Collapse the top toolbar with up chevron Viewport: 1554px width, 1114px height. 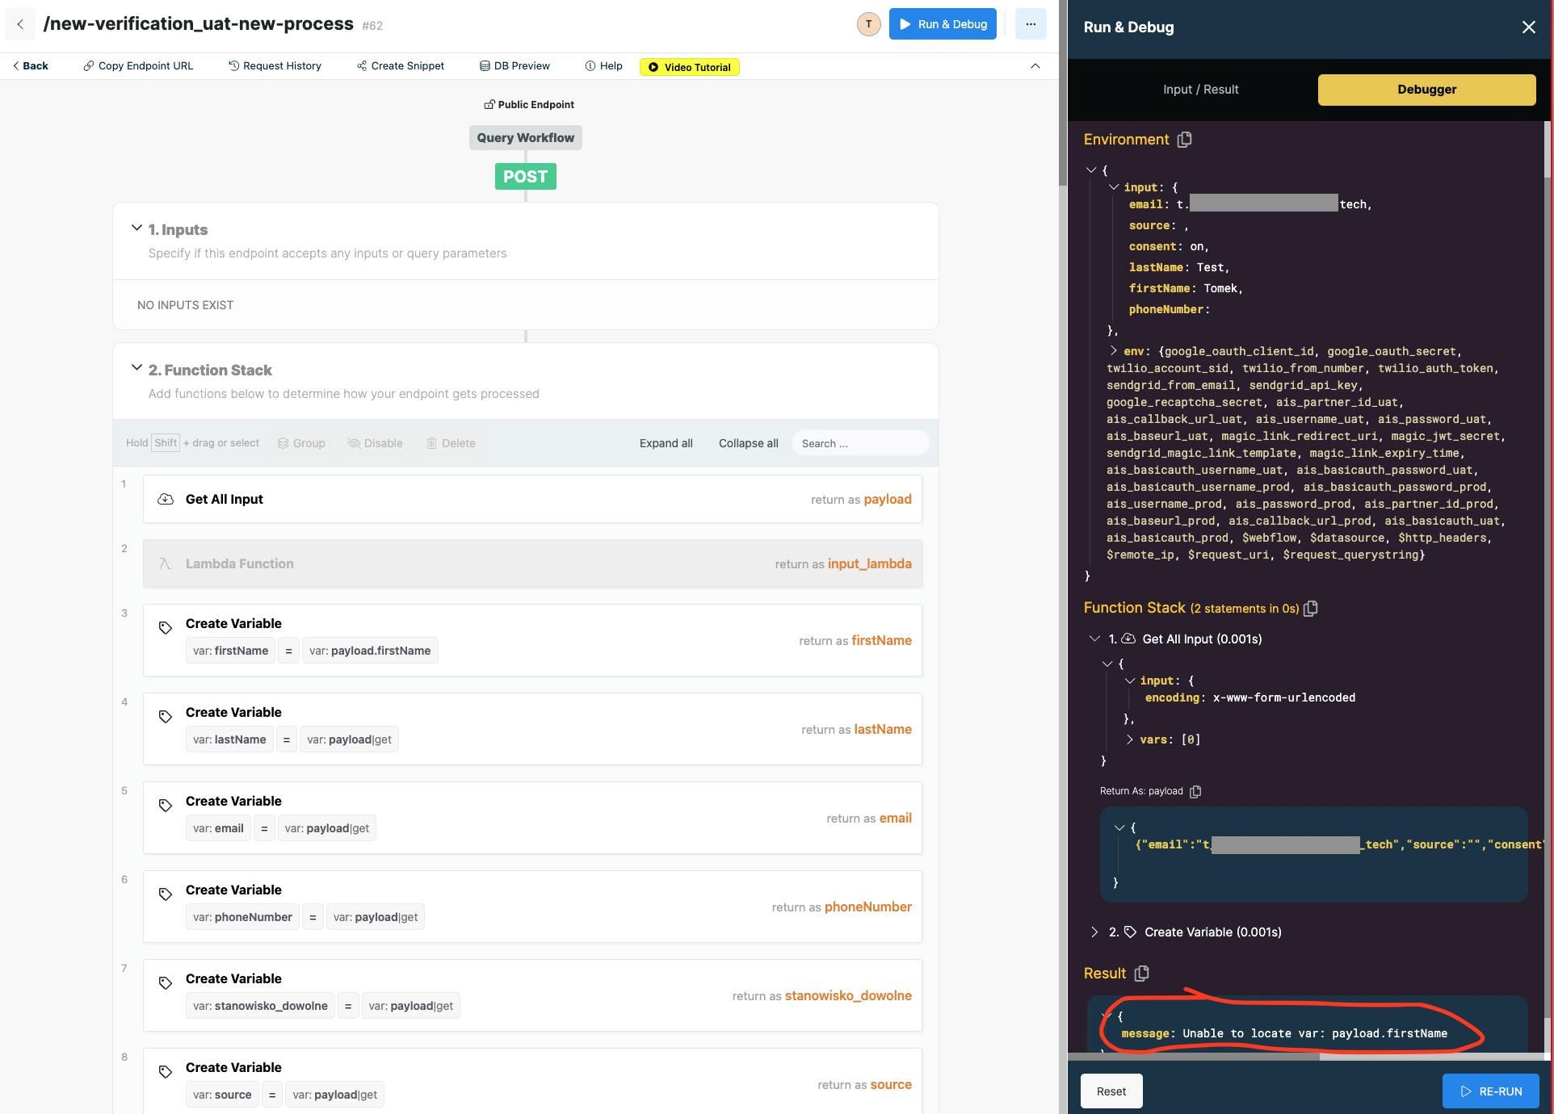click(x=1035, y=66)
